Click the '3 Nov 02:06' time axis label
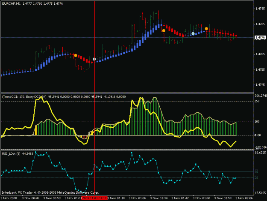This screenshot has width=267, height=201. pyautogui.click(x=244, y=198)
